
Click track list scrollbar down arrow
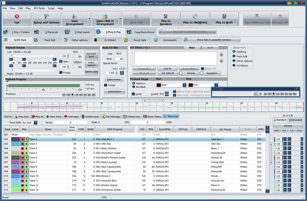pyautogui.click(x=267, y=191)
